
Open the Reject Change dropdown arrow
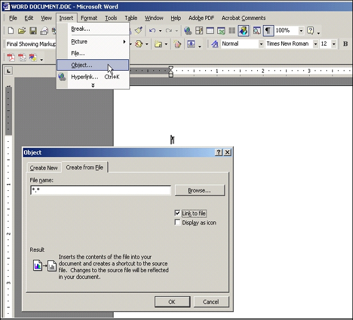[x=147, y=44]
